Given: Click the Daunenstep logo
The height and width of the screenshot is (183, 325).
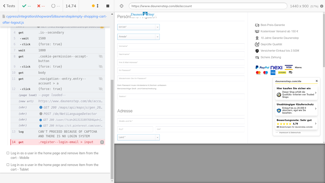Looking at the screenshot, I should (142, 14).
